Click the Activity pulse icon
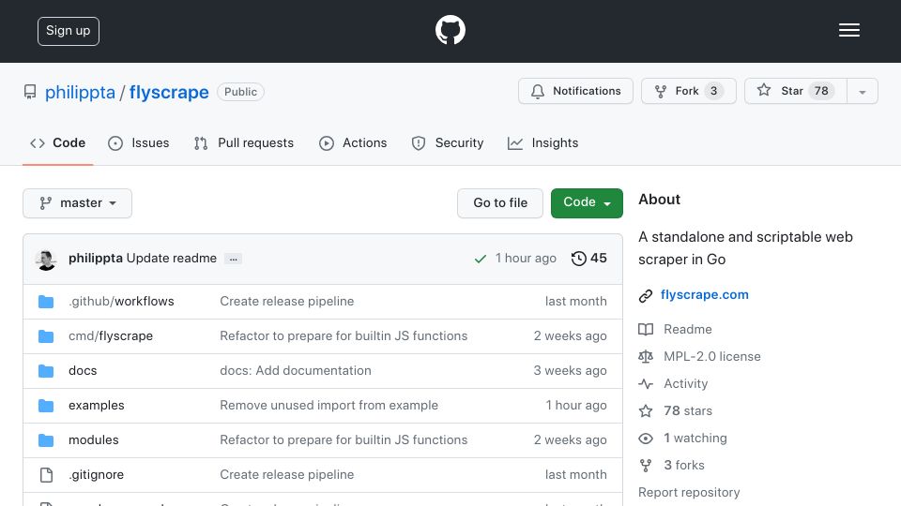901x506 pixels. click(x=646, y=384)
